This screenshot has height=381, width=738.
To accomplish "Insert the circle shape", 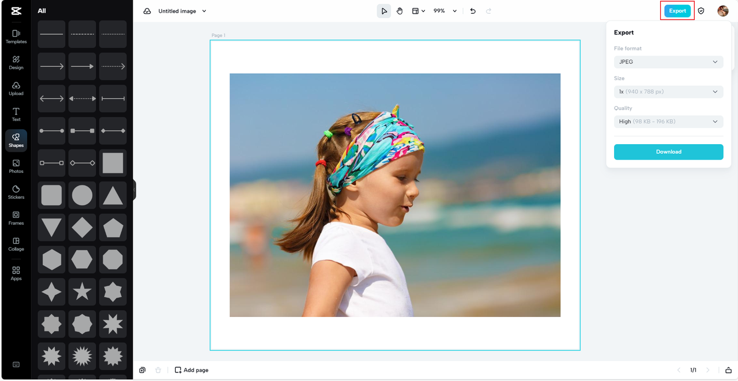I will pyautogui.click(x=82, y=195).
